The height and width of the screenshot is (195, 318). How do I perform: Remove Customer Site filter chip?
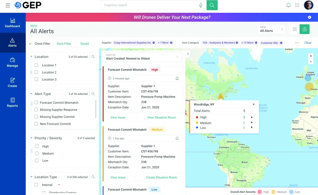click(281, 43)
